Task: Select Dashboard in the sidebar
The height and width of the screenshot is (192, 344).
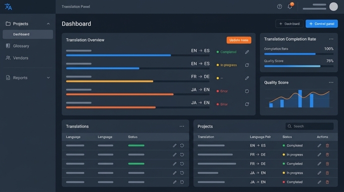Action: click(x=27, y=34)
